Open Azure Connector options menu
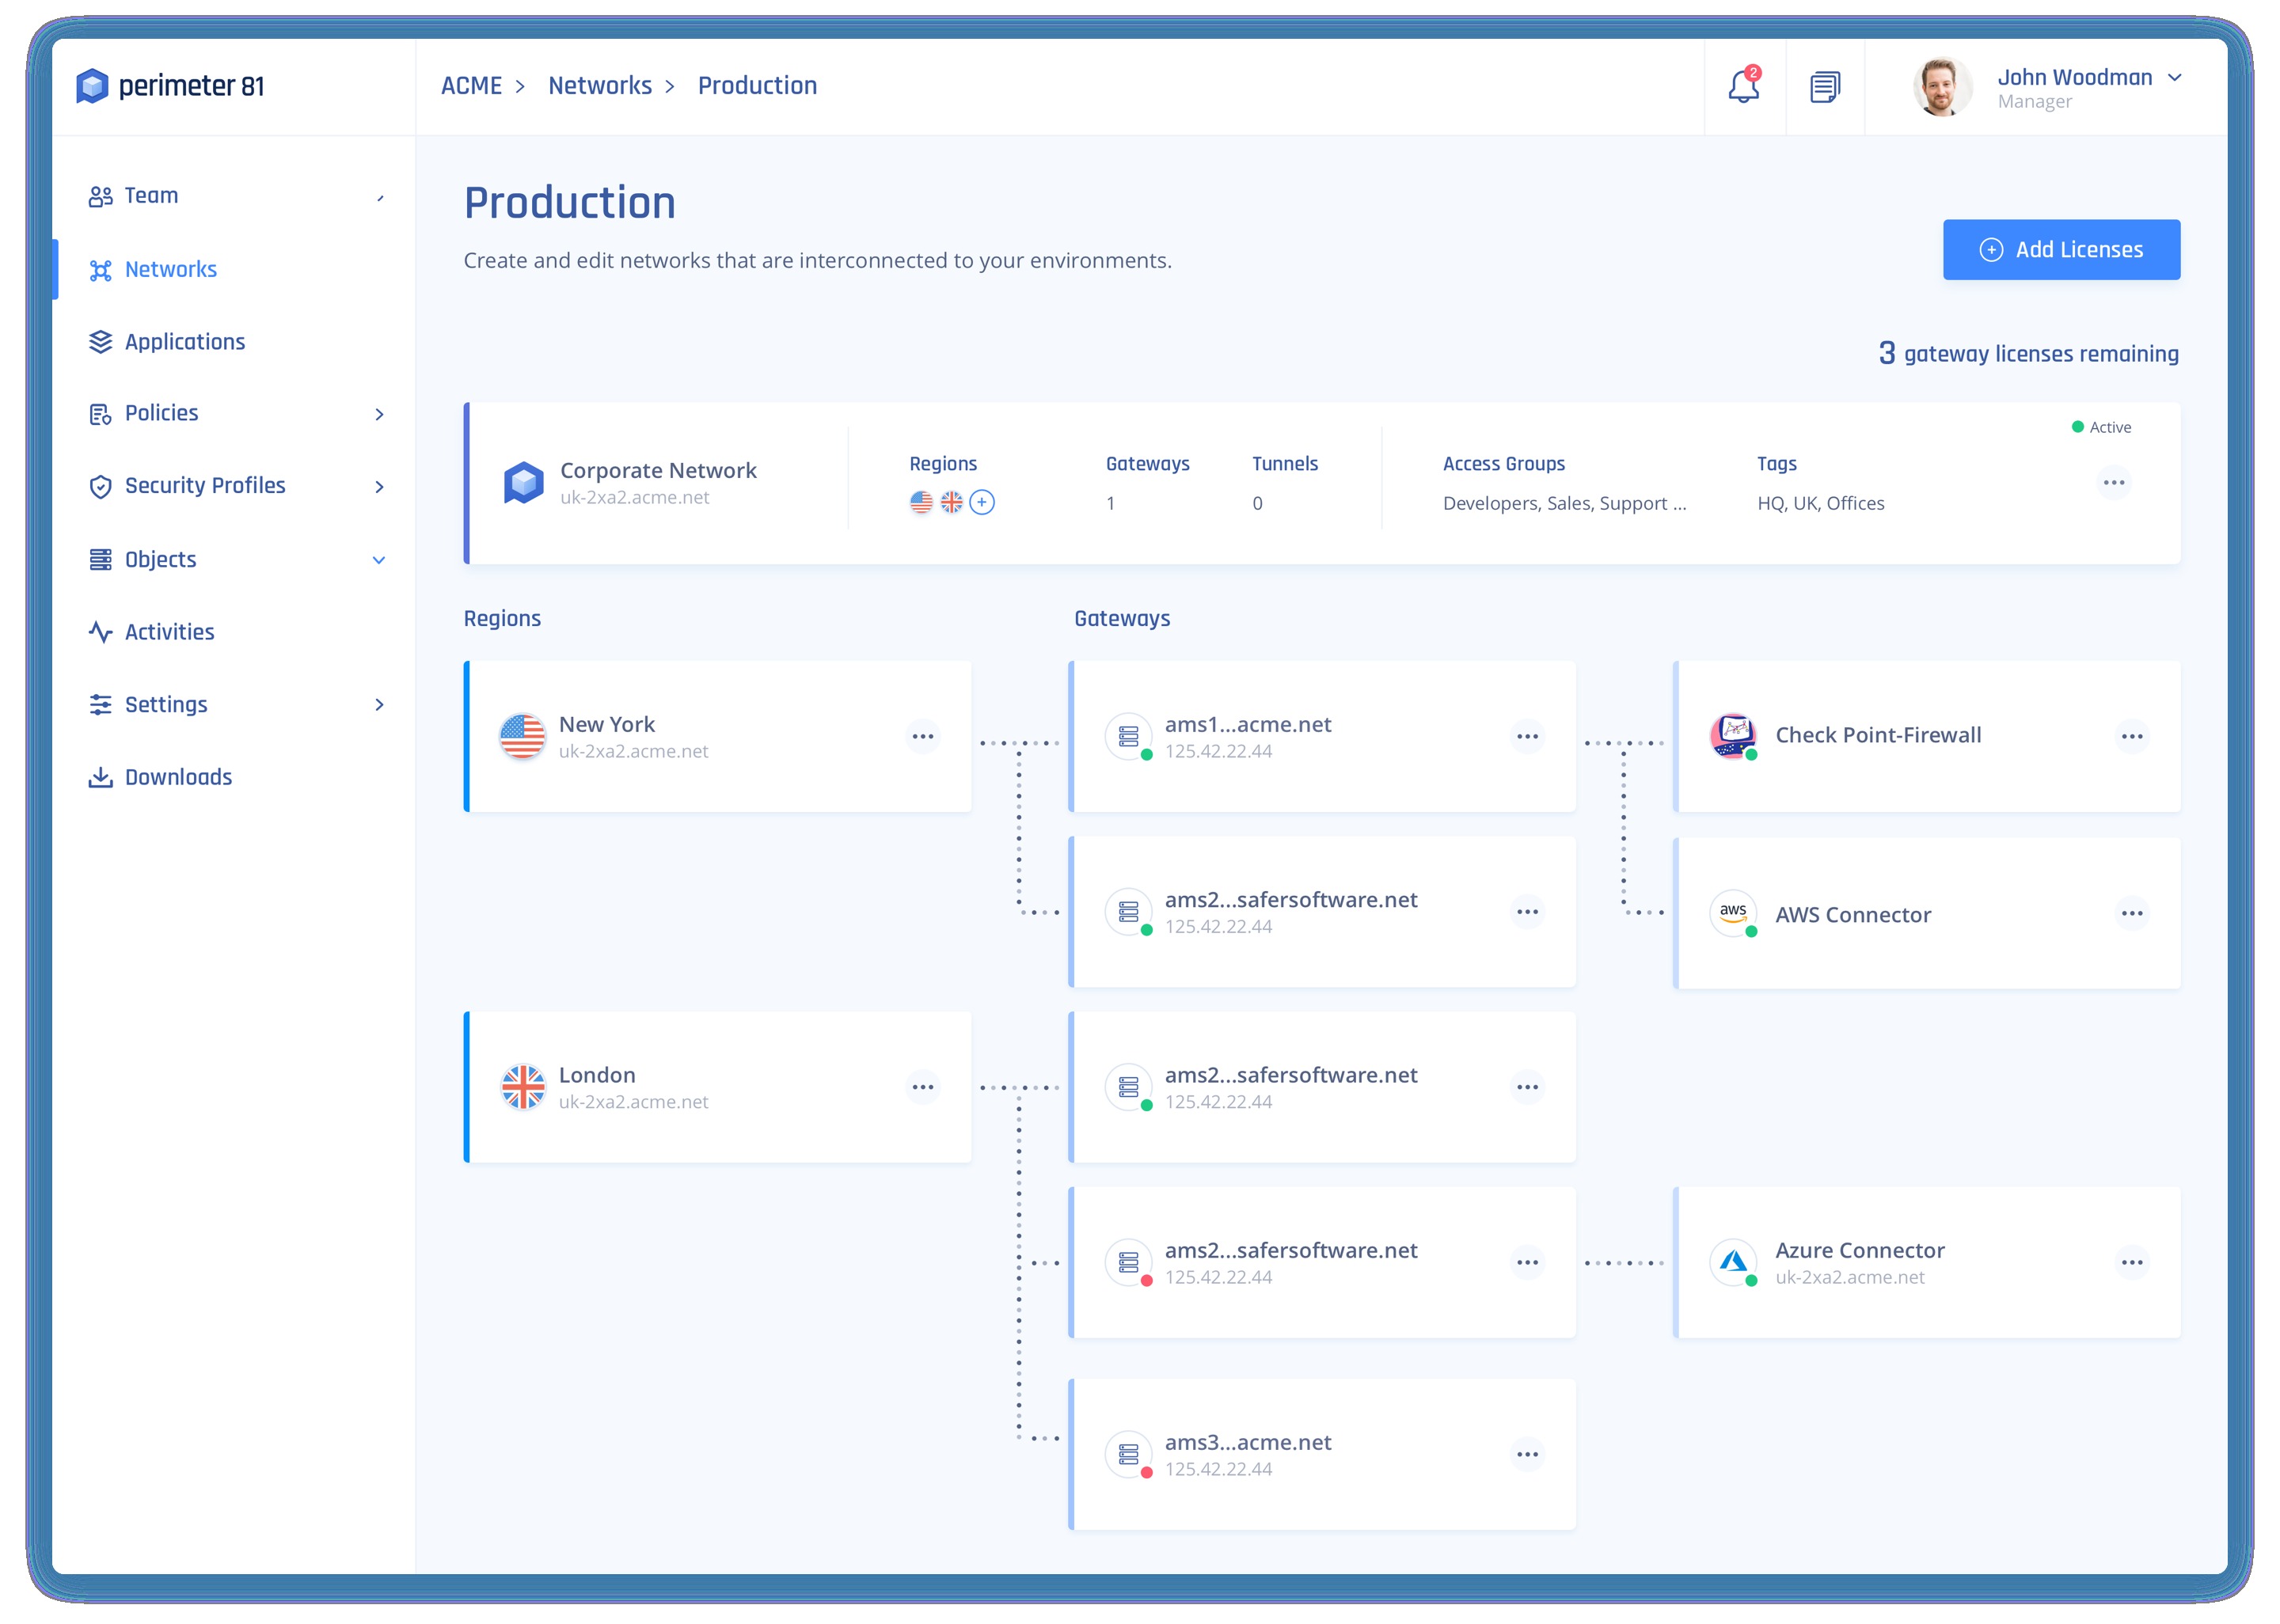The width and height of the screenshot is (2280, 1624). (2132, 1262)
